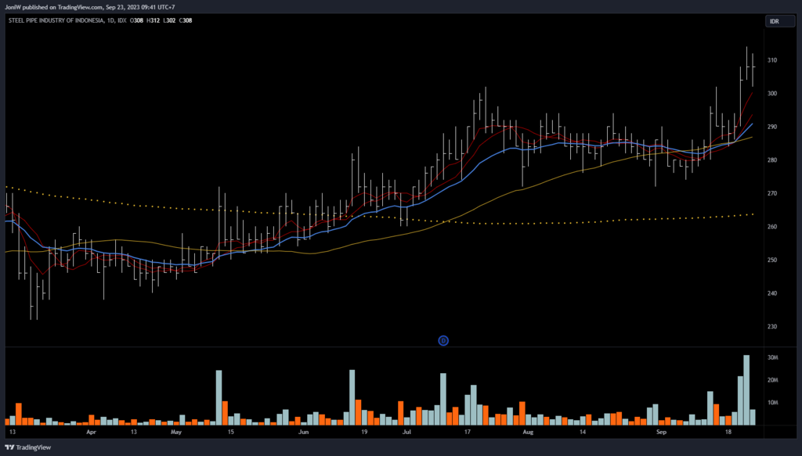Click the tallest volume bar near Sep 18

[x=746, y=390]
